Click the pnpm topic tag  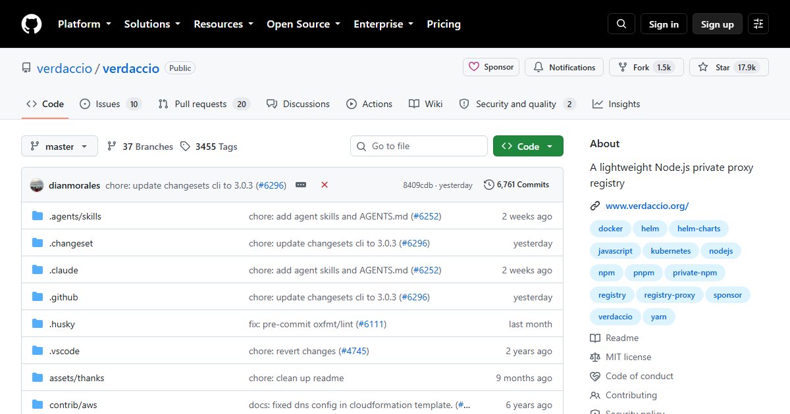click(x=644, y=273)
